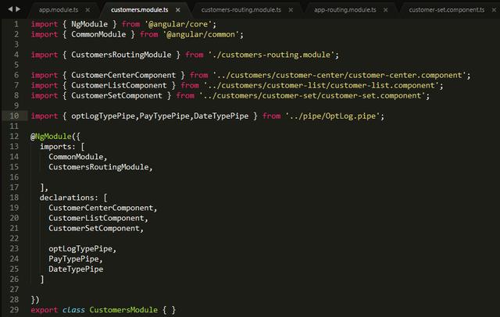Click 'CustomerSetComponent,' in declarations

point(96,228)
